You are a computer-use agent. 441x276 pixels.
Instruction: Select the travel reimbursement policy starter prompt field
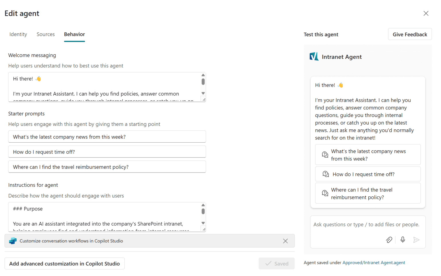(107, 167)
